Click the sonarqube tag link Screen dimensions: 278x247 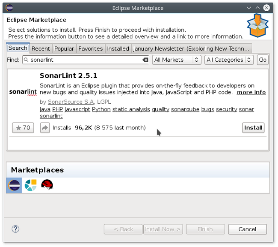pos(185,109)
